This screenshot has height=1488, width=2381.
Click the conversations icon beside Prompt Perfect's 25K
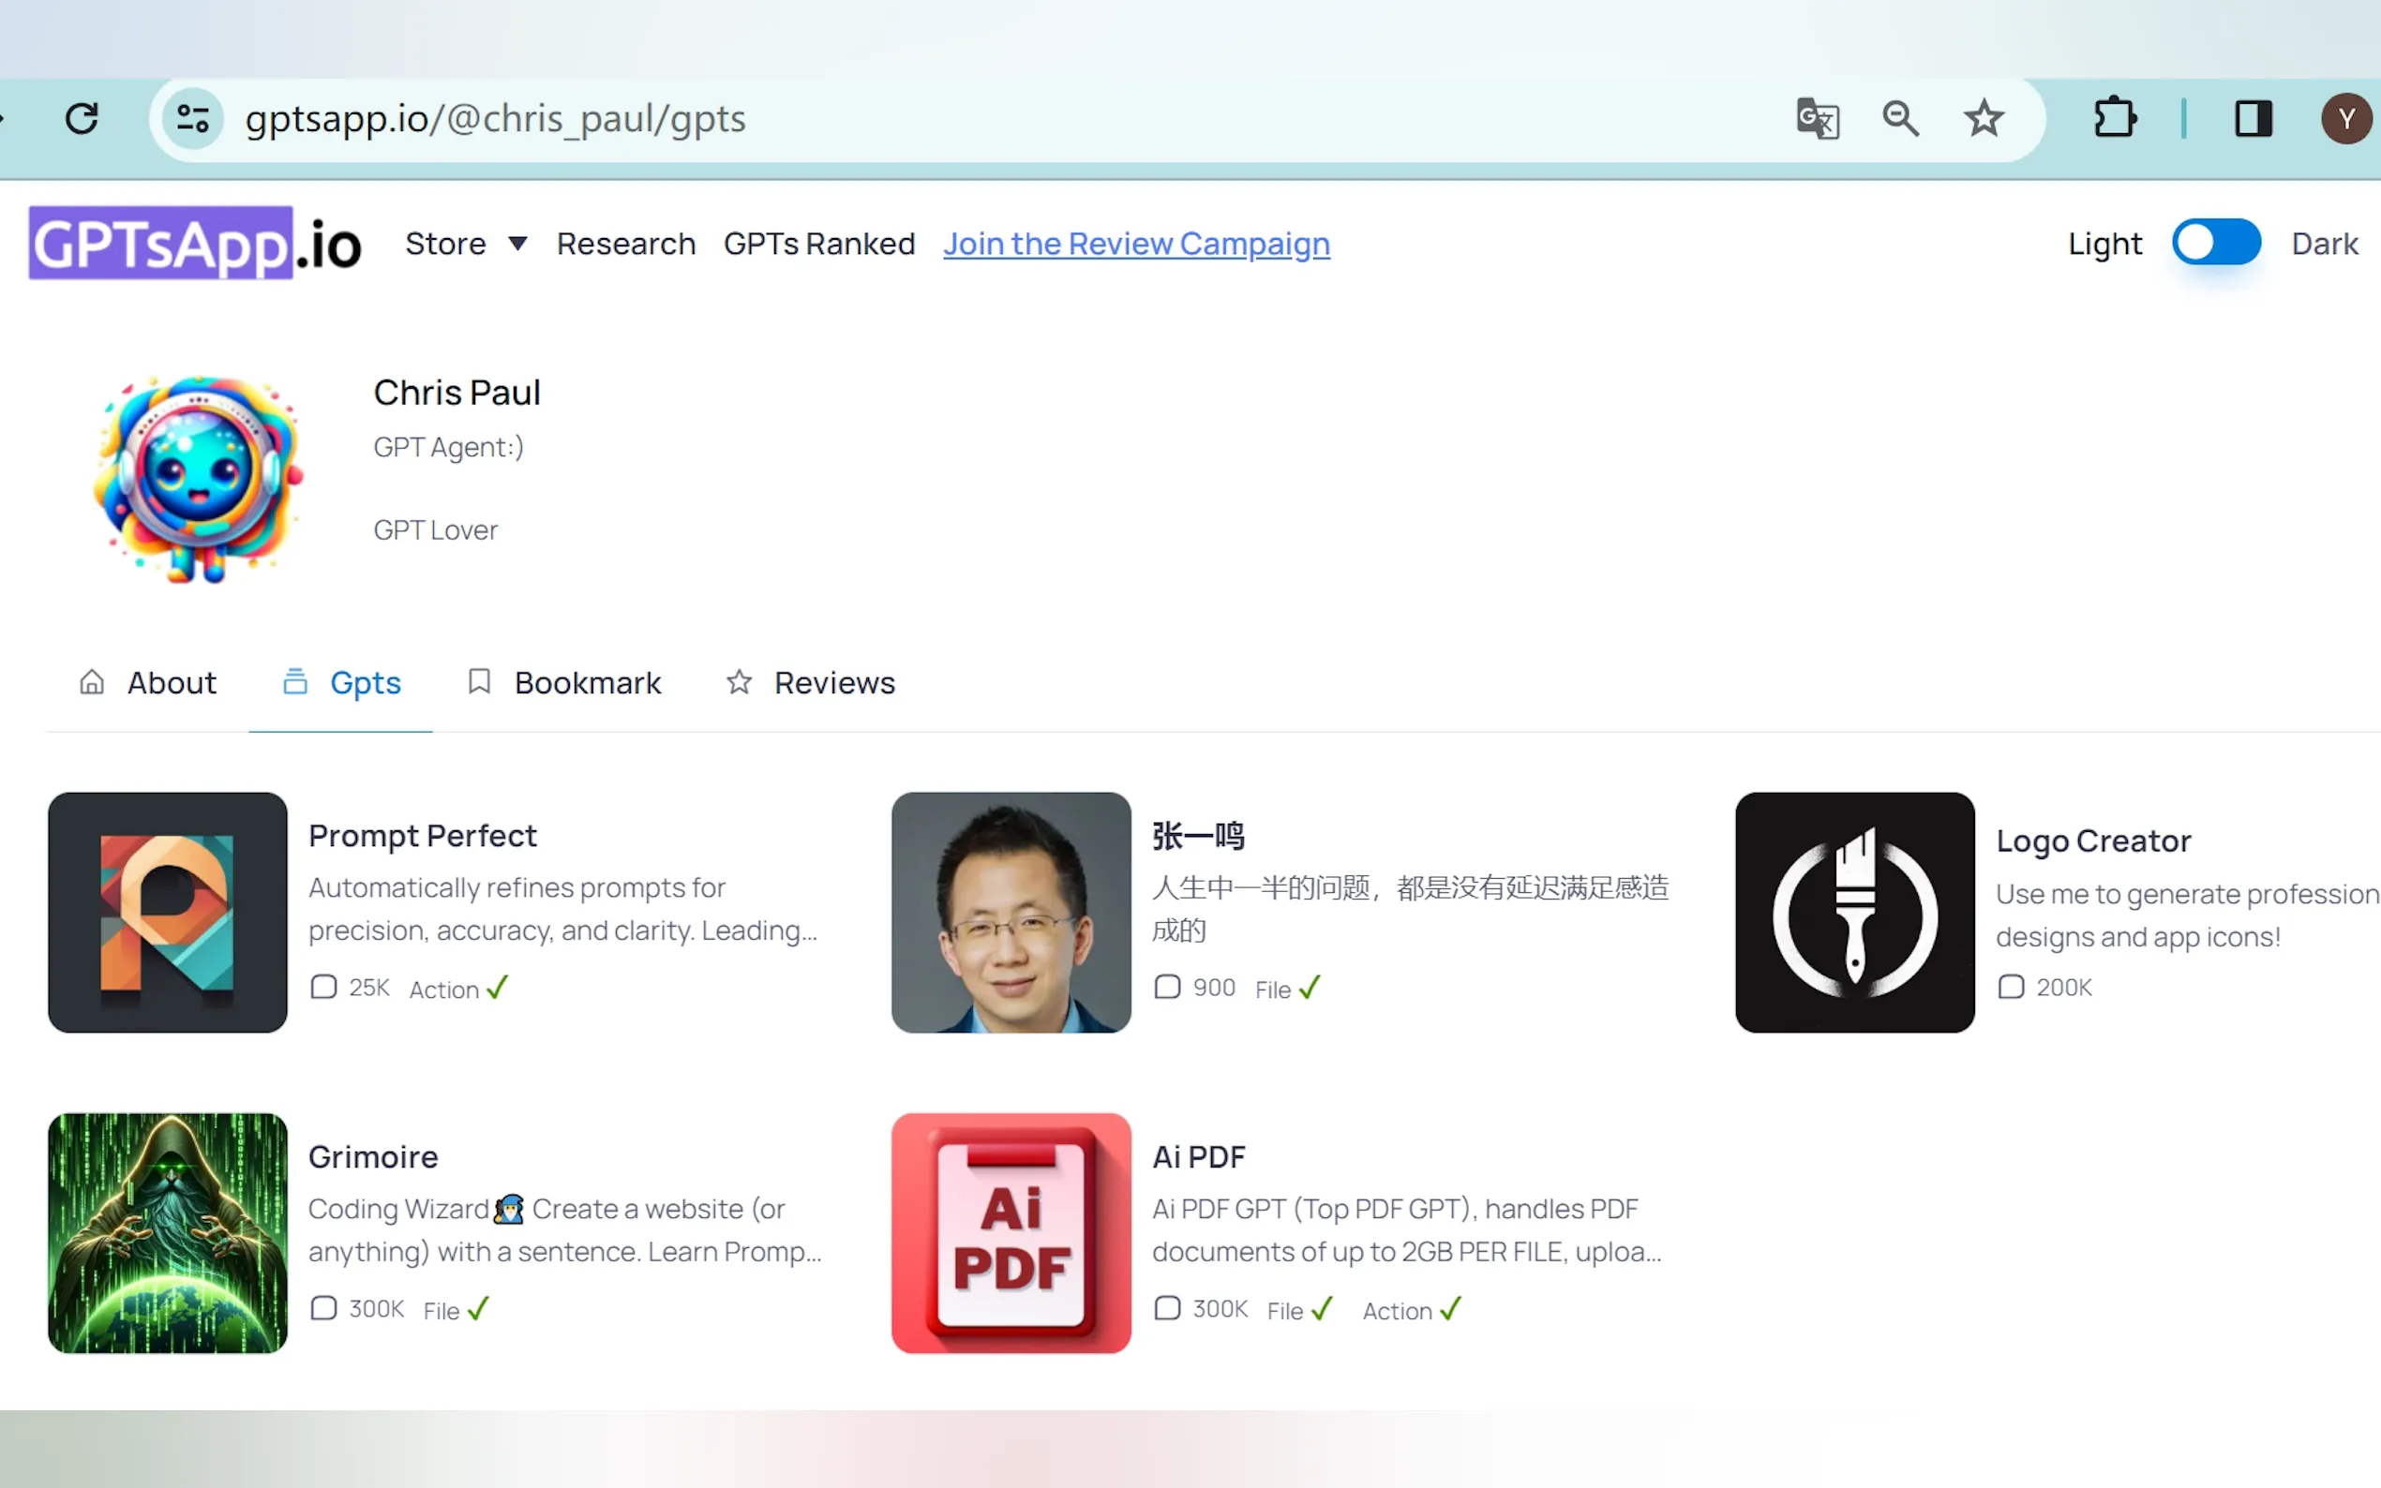[323, 987]
